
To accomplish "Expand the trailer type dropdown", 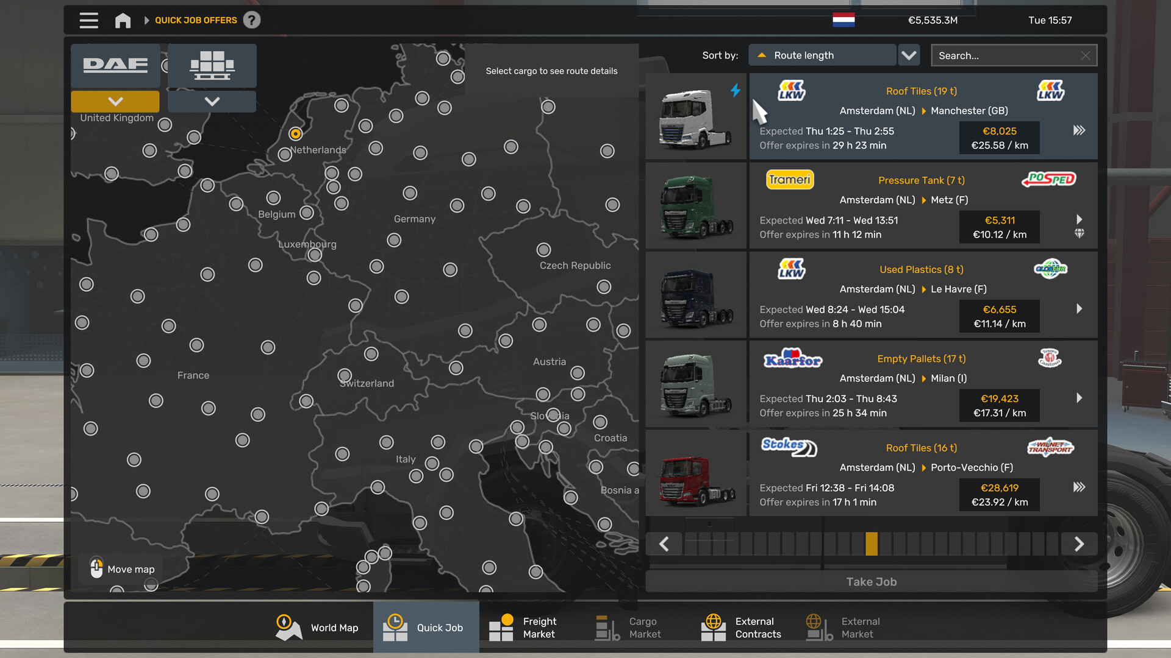I will 212,101.
